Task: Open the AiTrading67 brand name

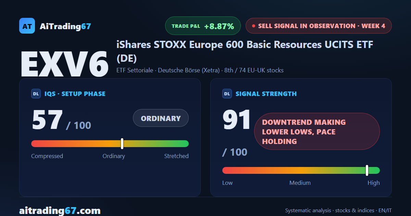Action: coord(65,26)
